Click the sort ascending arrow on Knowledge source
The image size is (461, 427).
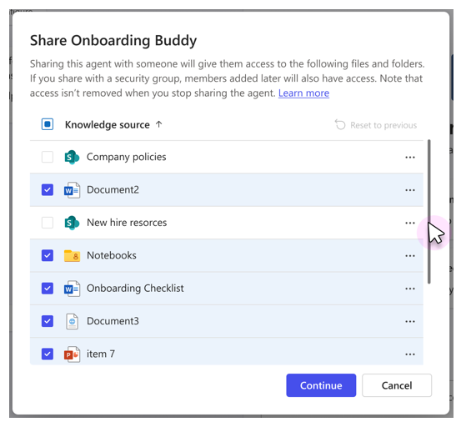tap(159, 124)
